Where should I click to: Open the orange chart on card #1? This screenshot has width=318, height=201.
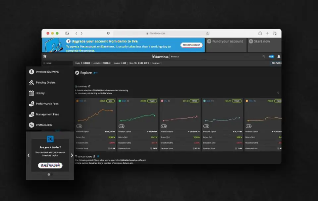[x=95, y=115]
